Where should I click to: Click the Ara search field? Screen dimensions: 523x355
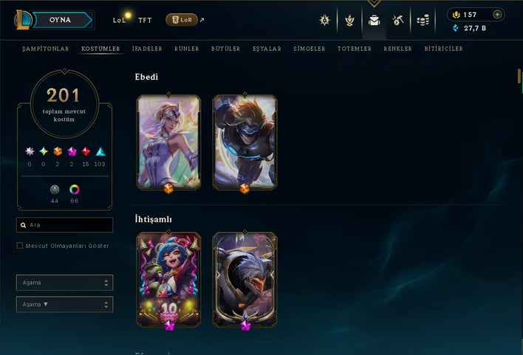(x=65, y=225)
